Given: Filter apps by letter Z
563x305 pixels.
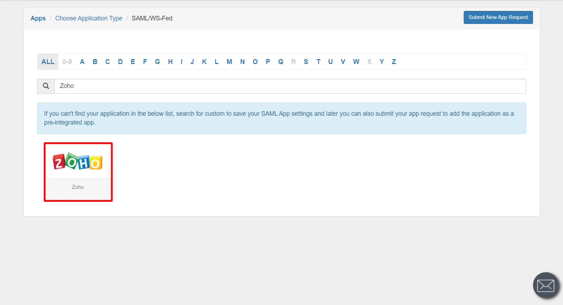Looking at the screenshot, I should pos(394,62).
